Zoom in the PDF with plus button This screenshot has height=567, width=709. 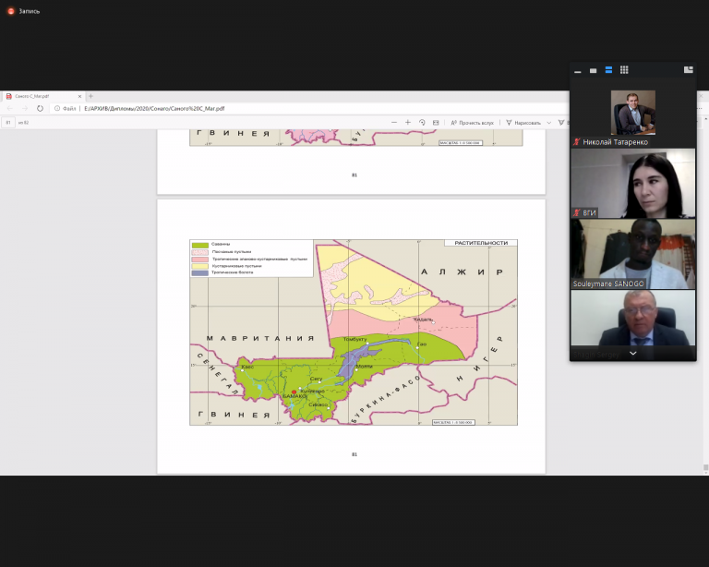pyautogui.click(x=407, y=122)
